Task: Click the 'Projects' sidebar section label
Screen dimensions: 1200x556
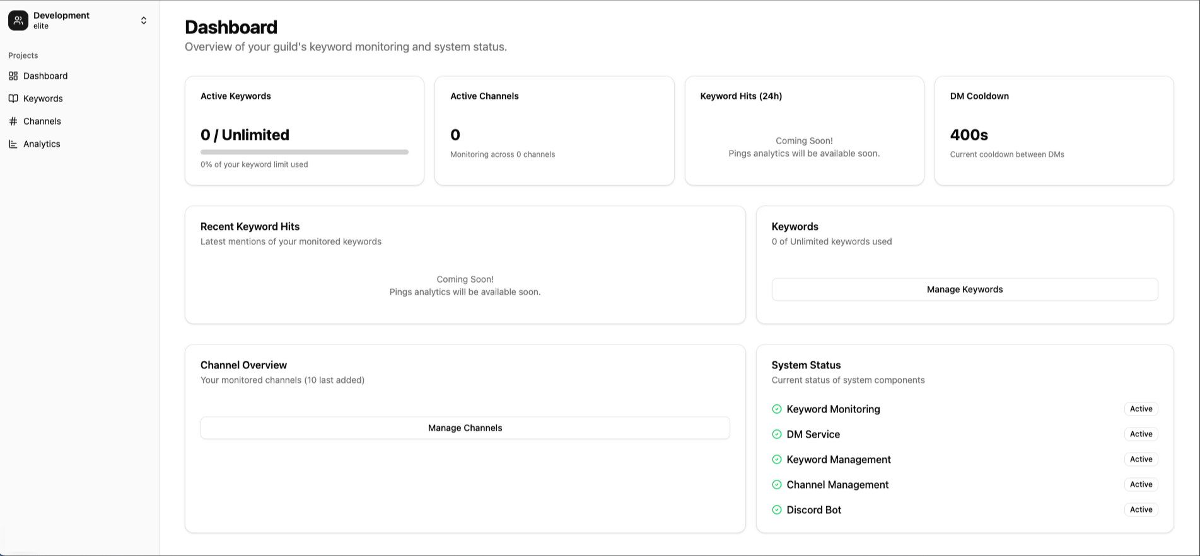Action: pos(23,55)
